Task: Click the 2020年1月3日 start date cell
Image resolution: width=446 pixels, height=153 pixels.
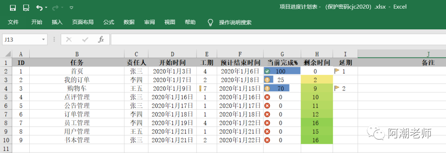Action: point(172,71)
